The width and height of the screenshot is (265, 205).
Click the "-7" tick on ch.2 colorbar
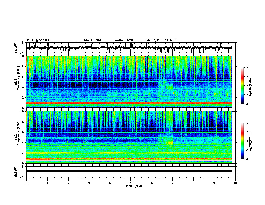(x=247, y=159)
